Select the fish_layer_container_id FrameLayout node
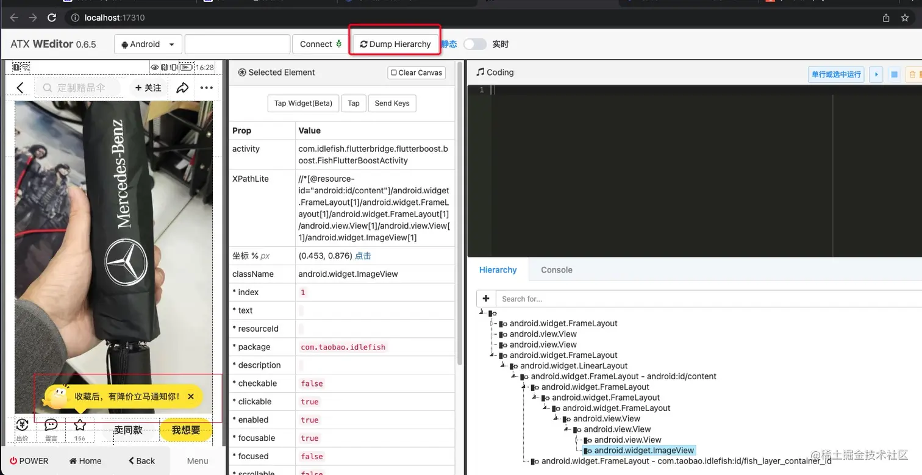 point(686,461)
